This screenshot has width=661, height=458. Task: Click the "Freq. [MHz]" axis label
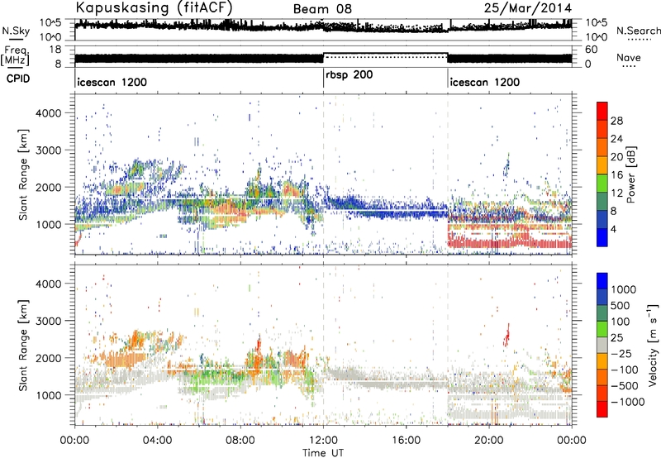(15, 56)
